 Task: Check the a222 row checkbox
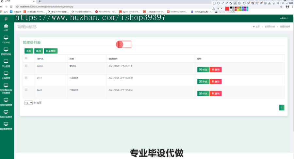pyautogui.click(x=26, y=90)
